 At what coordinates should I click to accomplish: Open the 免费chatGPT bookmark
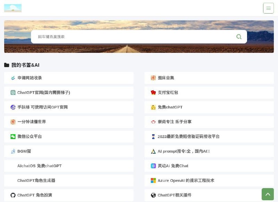click(x=171, y=107)
